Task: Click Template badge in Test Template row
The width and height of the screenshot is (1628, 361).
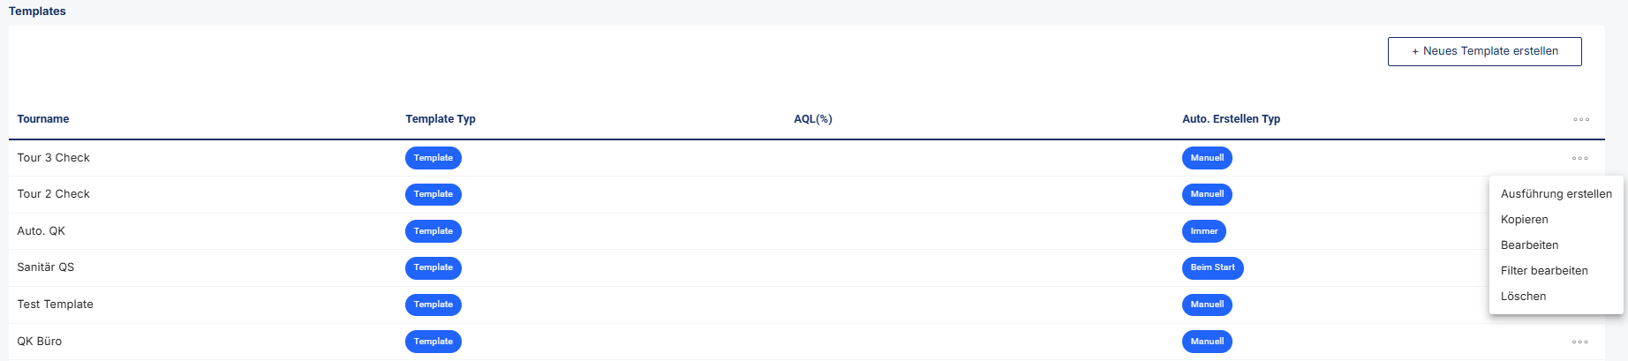Action: click(x=433, y=305)
